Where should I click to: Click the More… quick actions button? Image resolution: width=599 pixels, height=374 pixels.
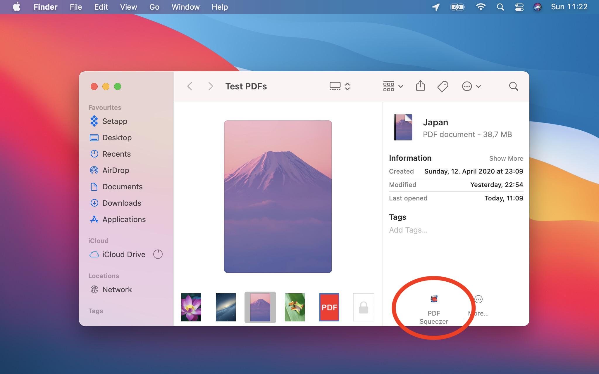478,306
